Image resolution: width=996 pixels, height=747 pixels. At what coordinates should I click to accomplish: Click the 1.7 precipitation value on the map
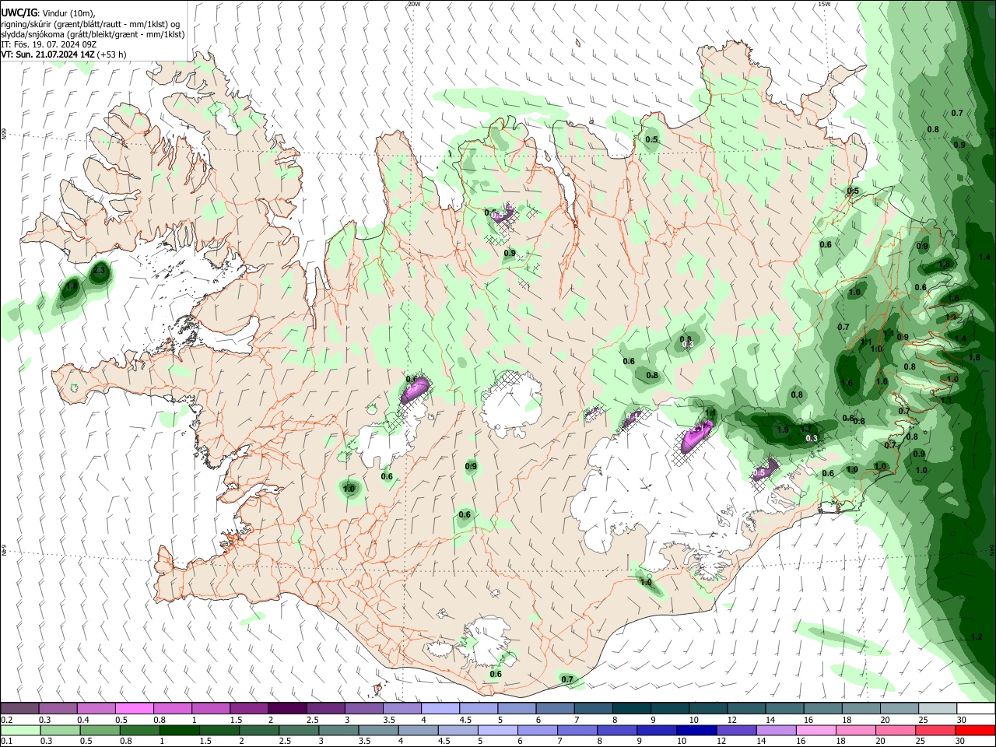[x=807, y=429]
